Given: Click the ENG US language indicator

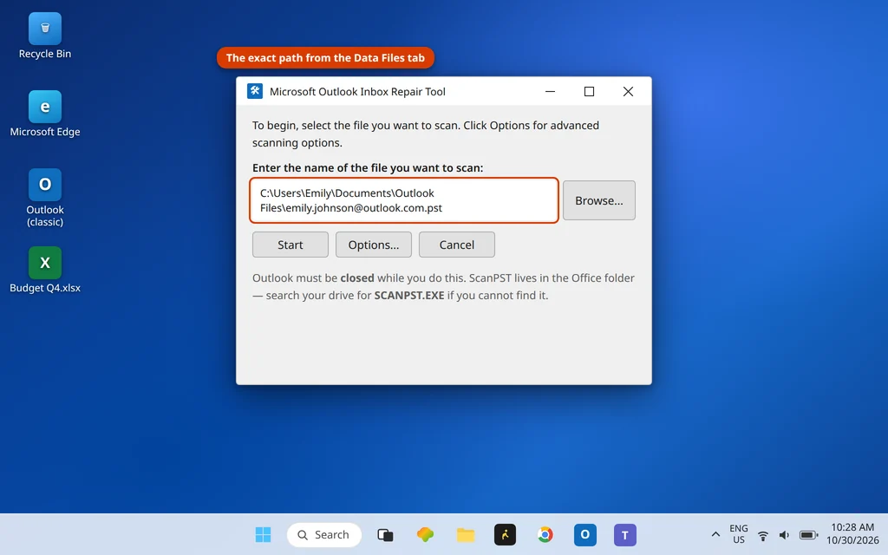Looking at the screenshot, I should point(739,534).
